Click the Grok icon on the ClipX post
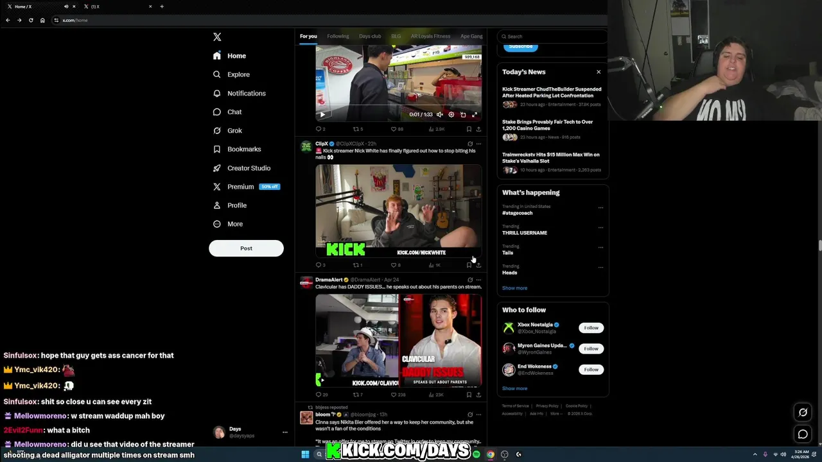 click(470, 144)
